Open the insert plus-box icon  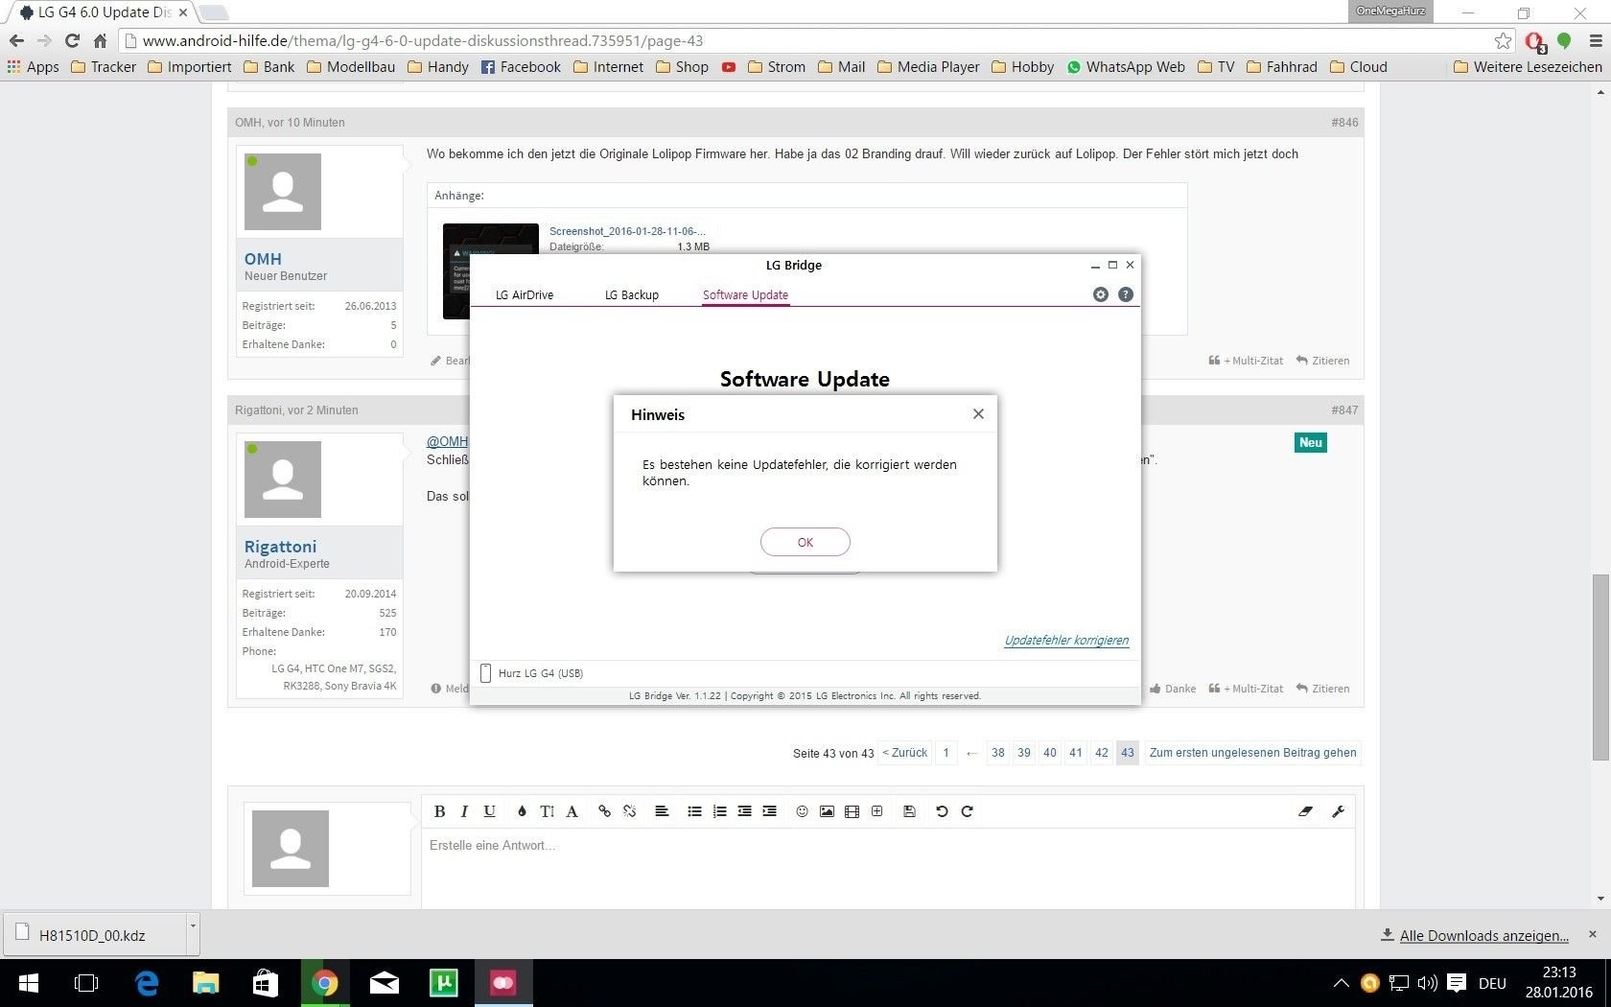coord(876,811)
